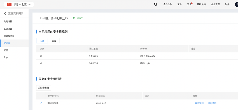Switch to the 入站 rules tab

[42, 41]
